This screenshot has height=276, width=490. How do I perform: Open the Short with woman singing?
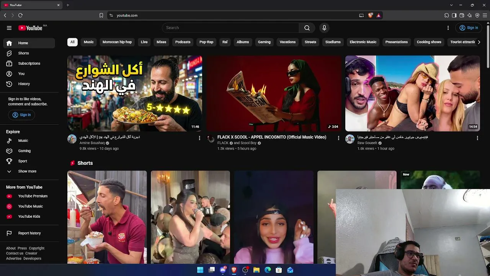click(190, 217)
